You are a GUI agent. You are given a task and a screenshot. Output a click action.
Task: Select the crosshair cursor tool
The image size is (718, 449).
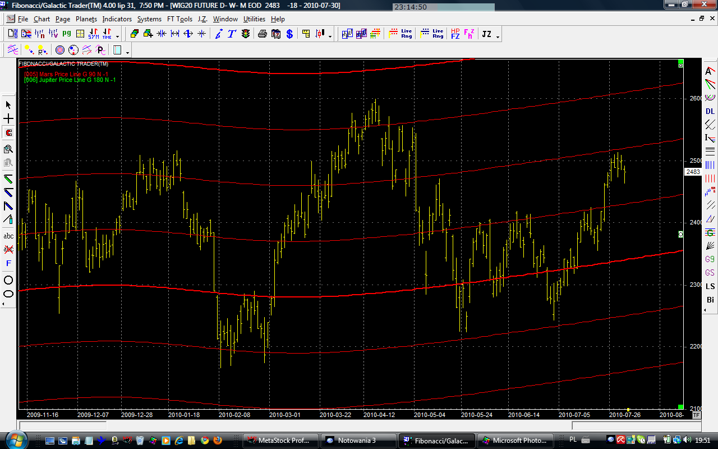(8, 119)
